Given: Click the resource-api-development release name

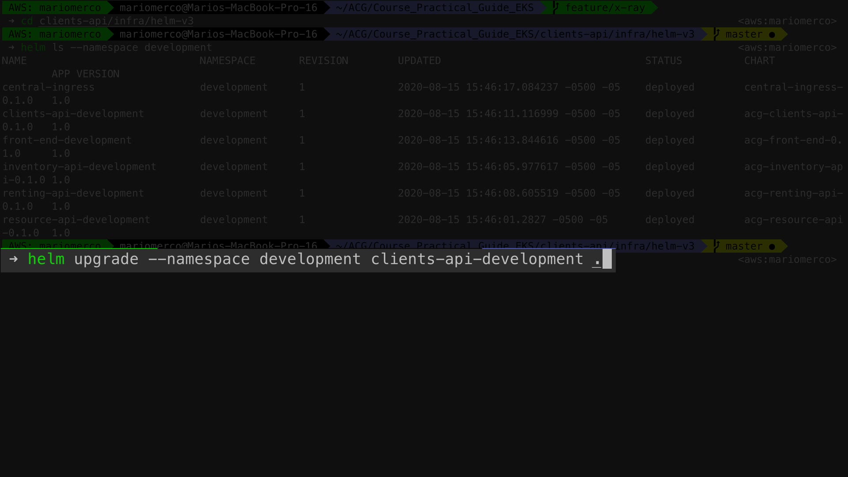Looking at the screenshot, I should [76, 220].
